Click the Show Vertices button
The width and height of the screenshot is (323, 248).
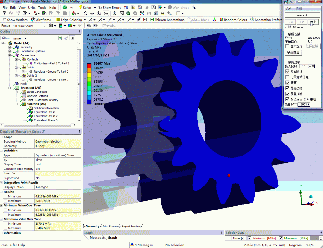pyautogui.click(x=15, y=20)
